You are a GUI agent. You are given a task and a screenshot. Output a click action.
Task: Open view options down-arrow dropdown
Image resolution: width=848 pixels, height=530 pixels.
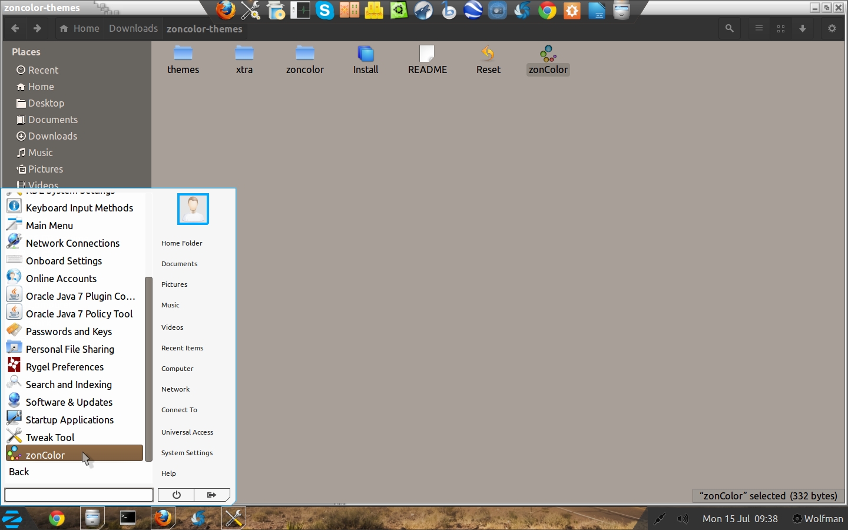tap(803, 28)
